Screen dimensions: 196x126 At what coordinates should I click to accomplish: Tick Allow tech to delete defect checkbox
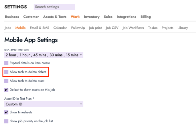tap(7, 72)
